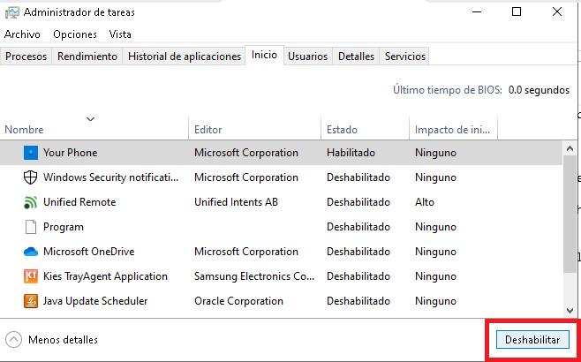Click the Último tiempo de BIOS label
The width and height of the screenshot is (581, 362).
click(448, 90)
